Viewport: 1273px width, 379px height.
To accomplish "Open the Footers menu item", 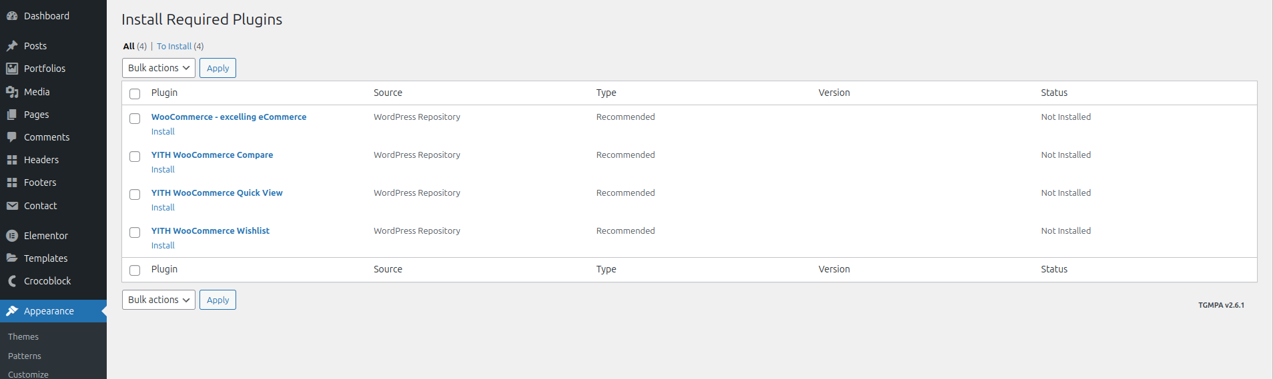I will [53, 183].
